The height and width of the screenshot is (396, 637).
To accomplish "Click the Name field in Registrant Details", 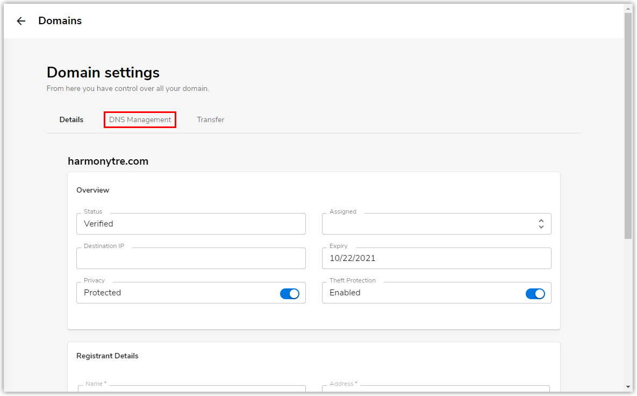I will (192, 388).
